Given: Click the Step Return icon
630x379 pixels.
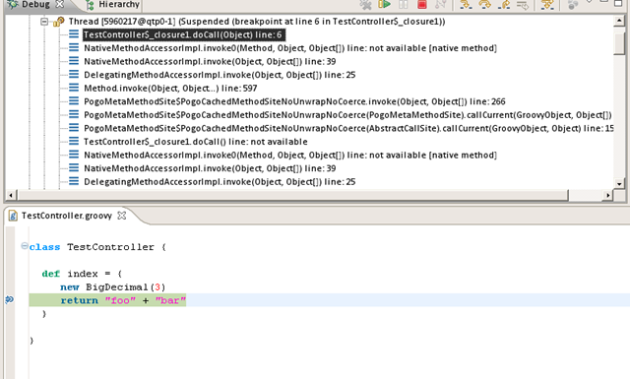Looking at the screenshot, I should (504, 4).
